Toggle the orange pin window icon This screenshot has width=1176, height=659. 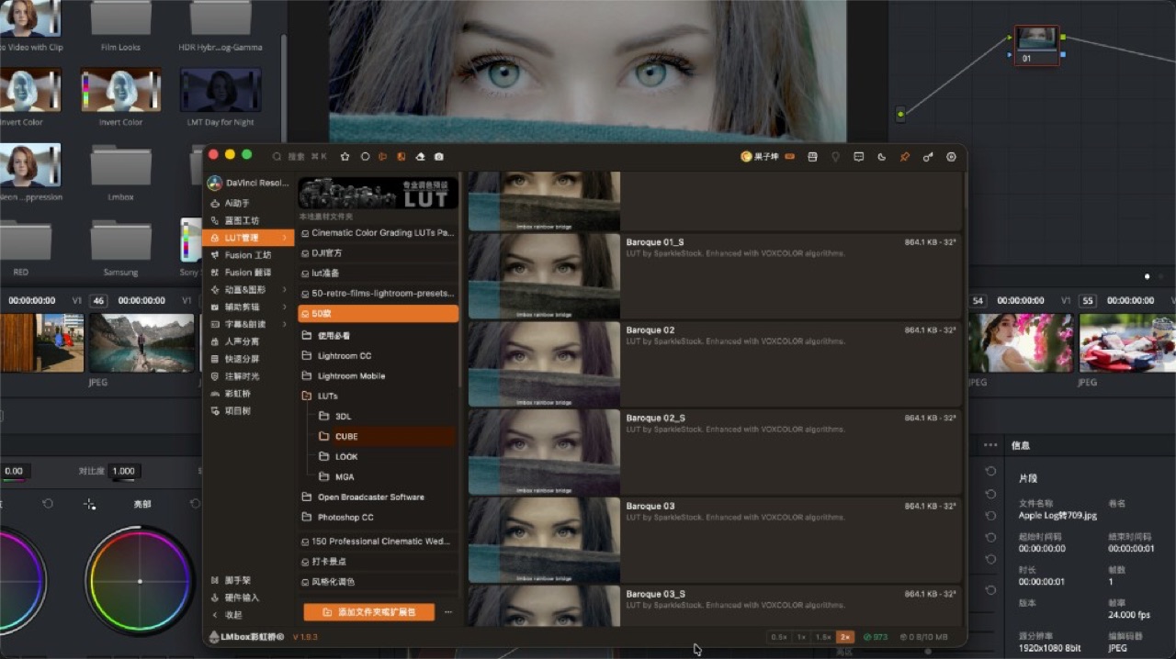click(x=905, y=157)
